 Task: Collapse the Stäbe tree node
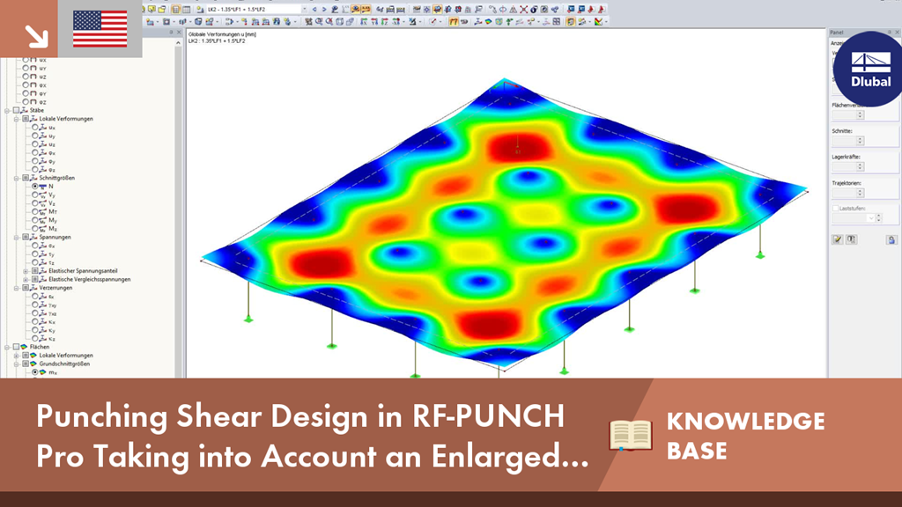(x=7, y=110)
